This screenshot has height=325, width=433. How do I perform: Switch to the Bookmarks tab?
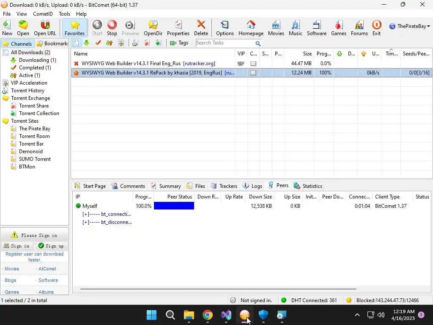52,44
